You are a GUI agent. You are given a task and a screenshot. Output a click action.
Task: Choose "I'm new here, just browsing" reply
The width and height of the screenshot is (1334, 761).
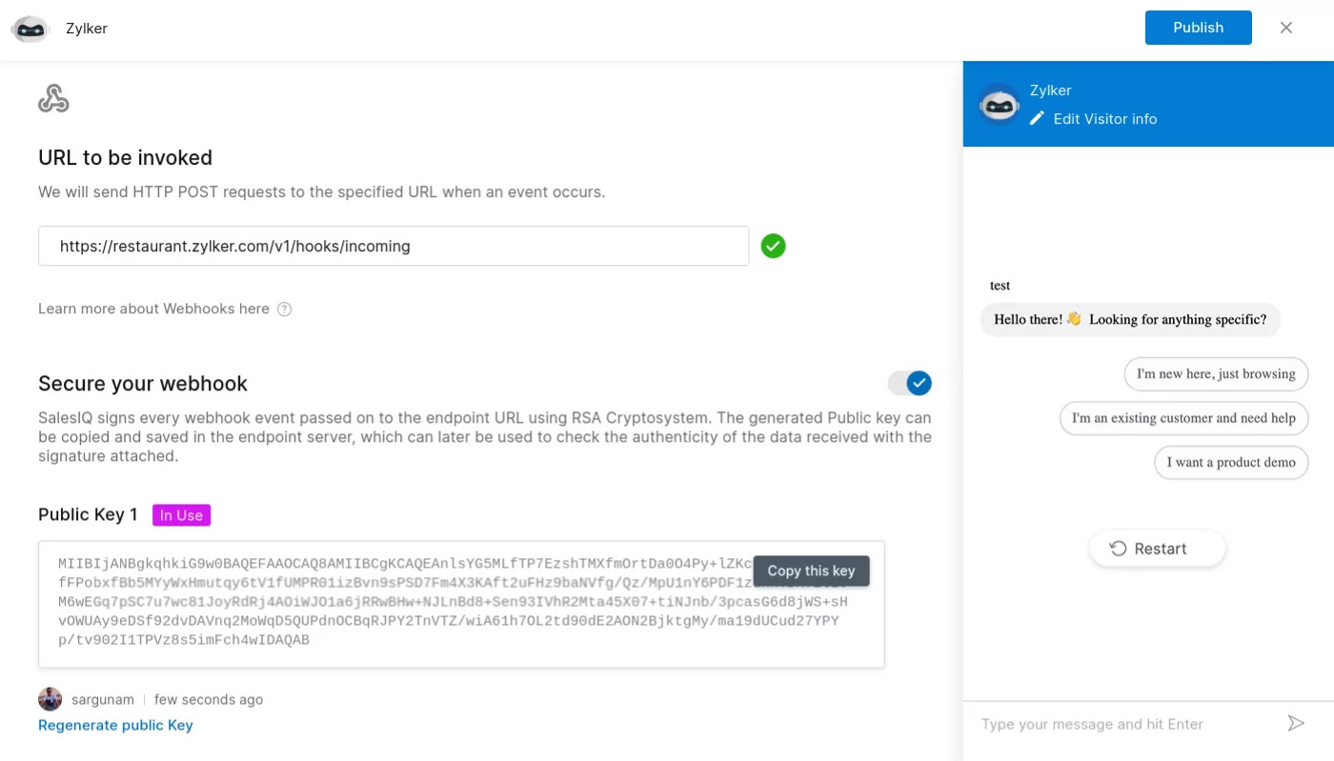(1216, 373)
